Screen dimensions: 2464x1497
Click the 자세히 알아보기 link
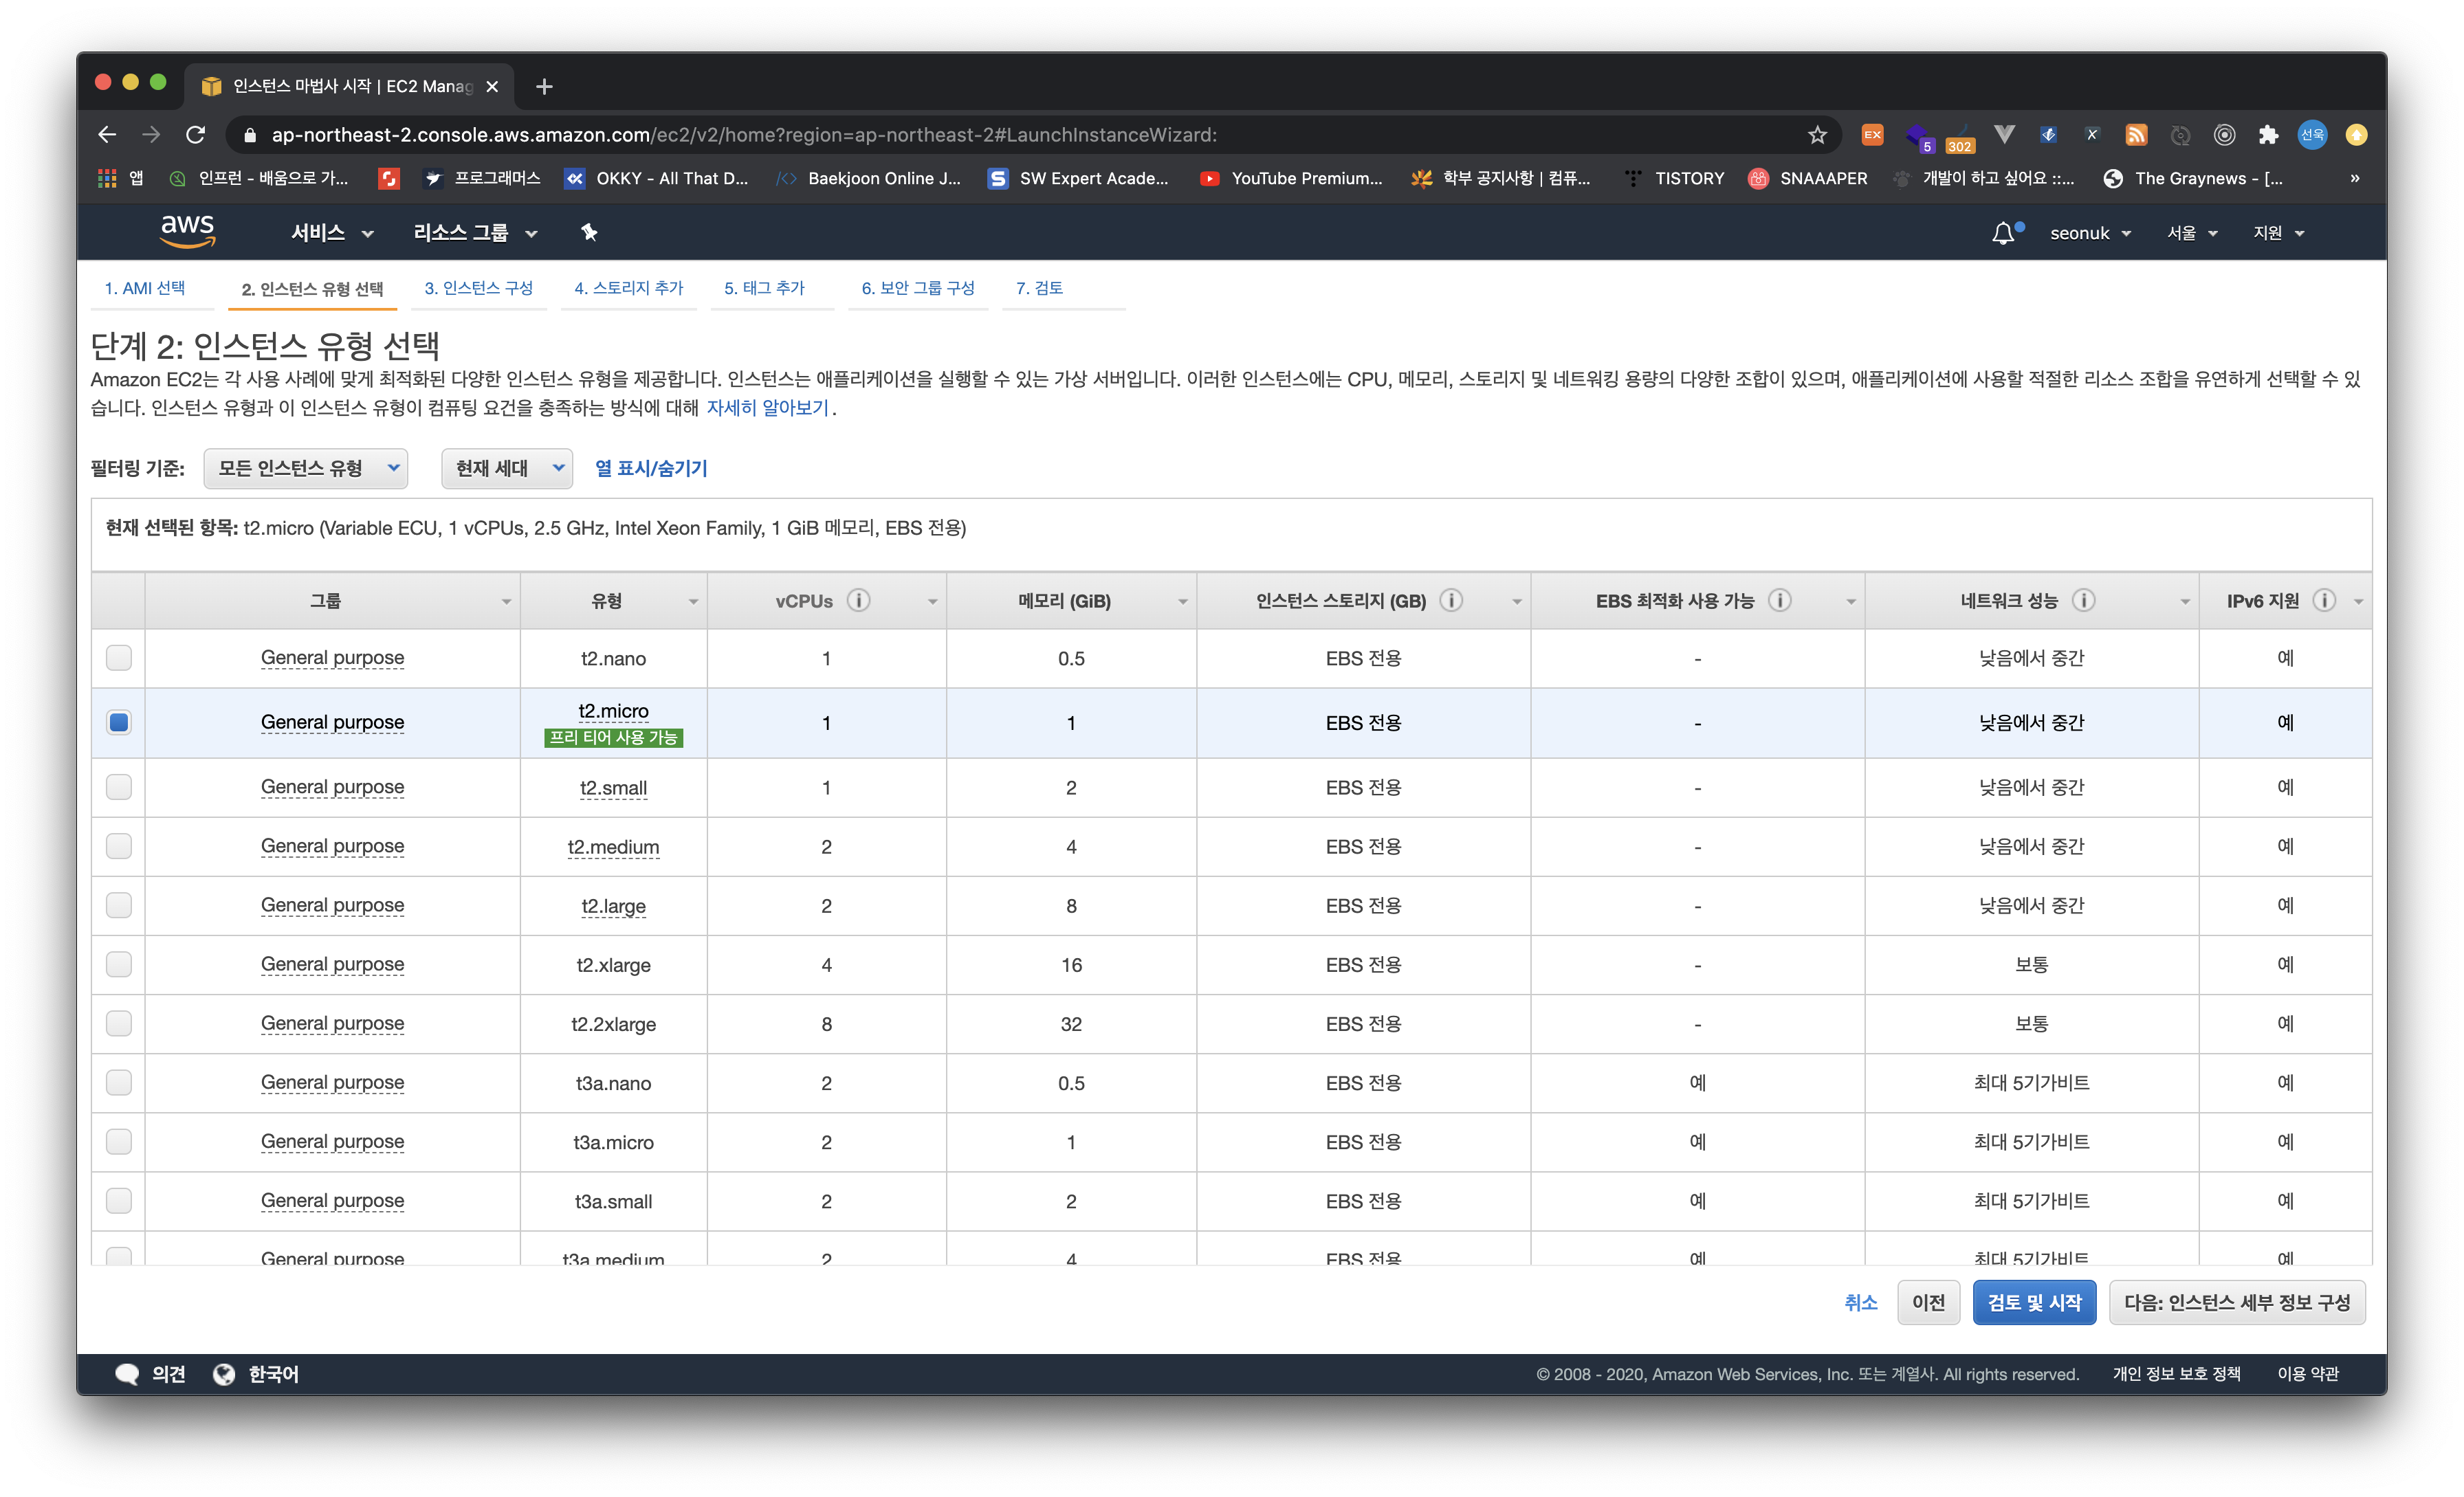767,408
